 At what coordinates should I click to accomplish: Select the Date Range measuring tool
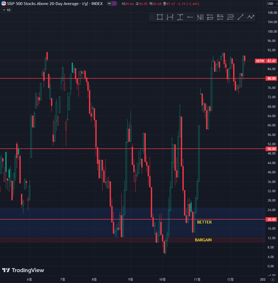pos(170,17)
